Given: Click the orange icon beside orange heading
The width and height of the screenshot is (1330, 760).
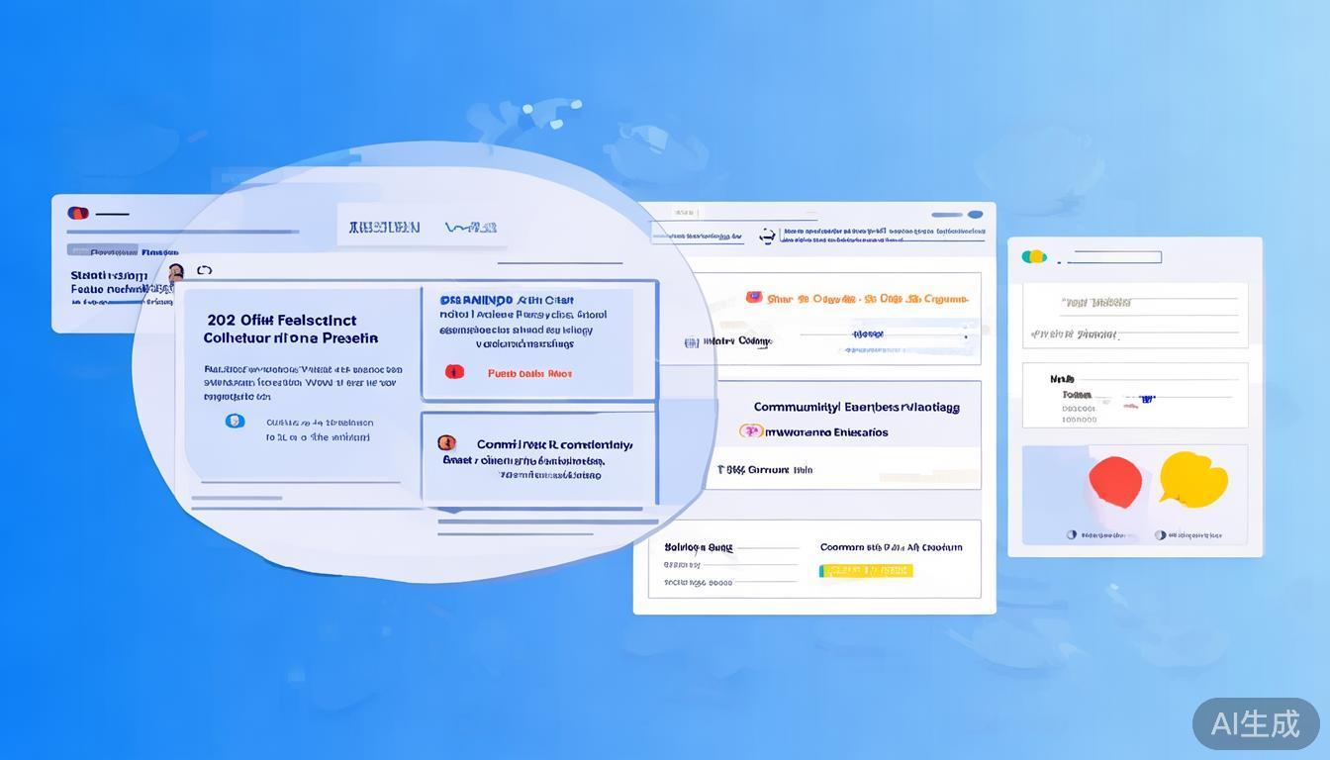Looking at the screenshot, I should [x=754, y=297].
